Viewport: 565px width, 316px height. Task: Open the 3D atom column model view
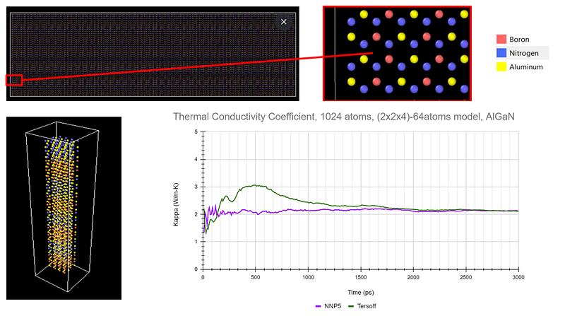(64, 208)
